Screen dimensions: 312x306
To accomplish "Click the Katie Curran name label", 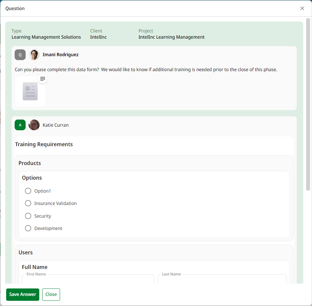I will click(56, 125).
